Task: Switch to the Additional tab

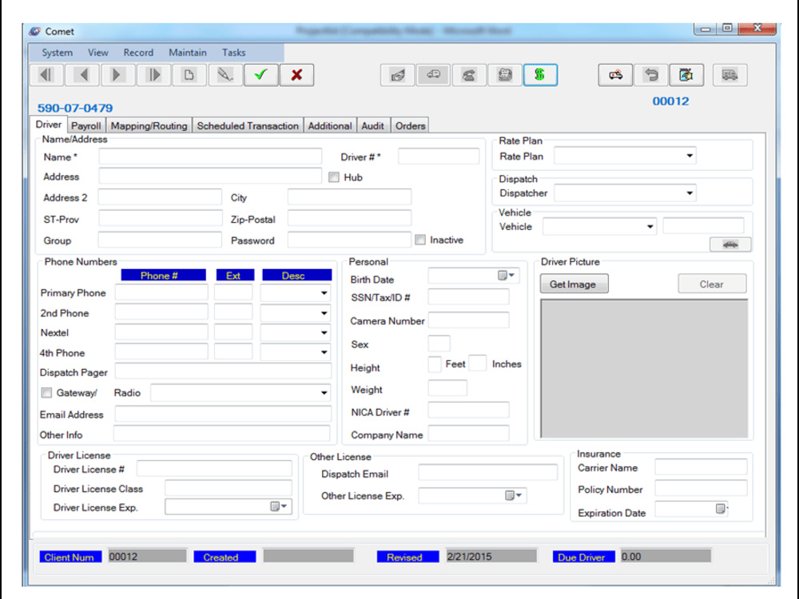Action: (x=330, y=126)
